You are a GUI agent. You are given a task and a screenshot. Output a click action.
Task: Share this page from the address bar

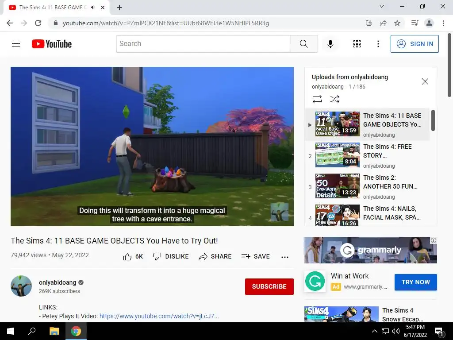383,23
